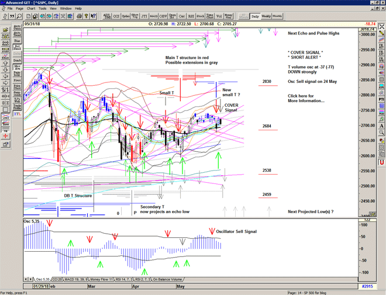
Task: Open the Chart menu
Action: coord(31,9)
